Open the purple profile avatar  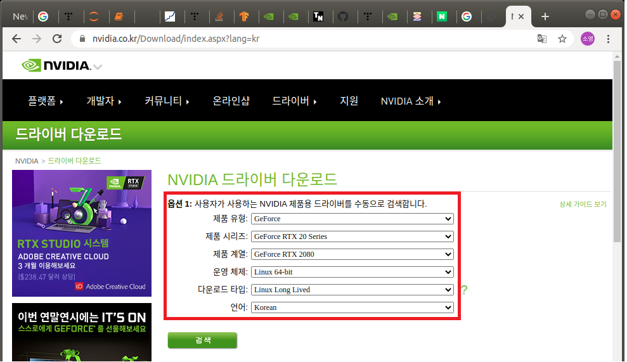(588, 39)
